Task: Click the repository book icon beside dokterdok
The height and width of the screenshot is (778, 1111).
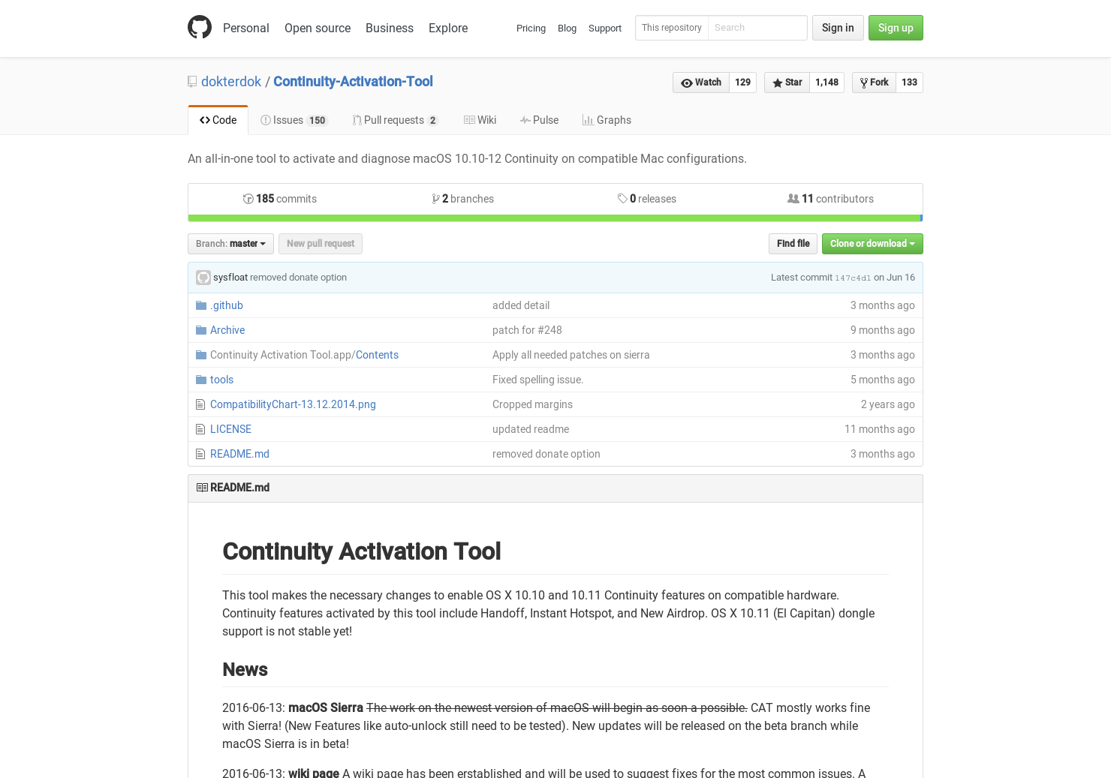Action: coord(192,81)
